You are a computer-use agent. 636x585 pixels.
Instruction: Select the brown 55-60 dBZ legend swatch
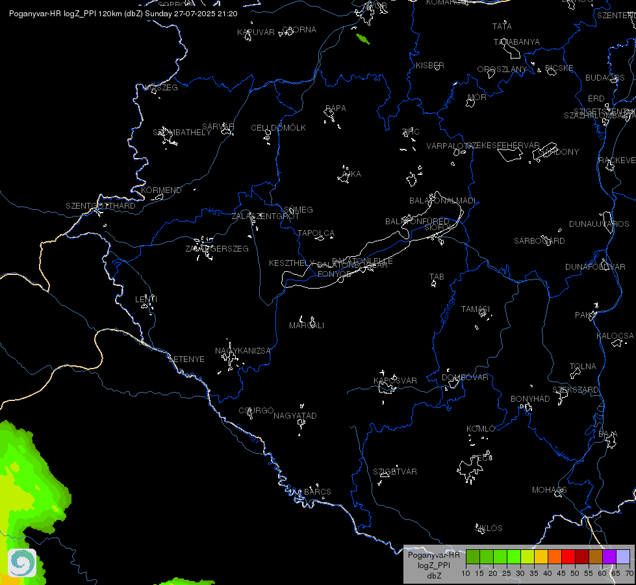(x=596, y=556)
